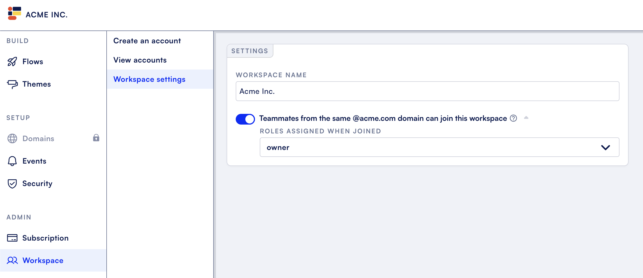This screenshot has height=278, width=643.
Task: Click the chevron arrow in owner dropdown
Action: (605, 148)
